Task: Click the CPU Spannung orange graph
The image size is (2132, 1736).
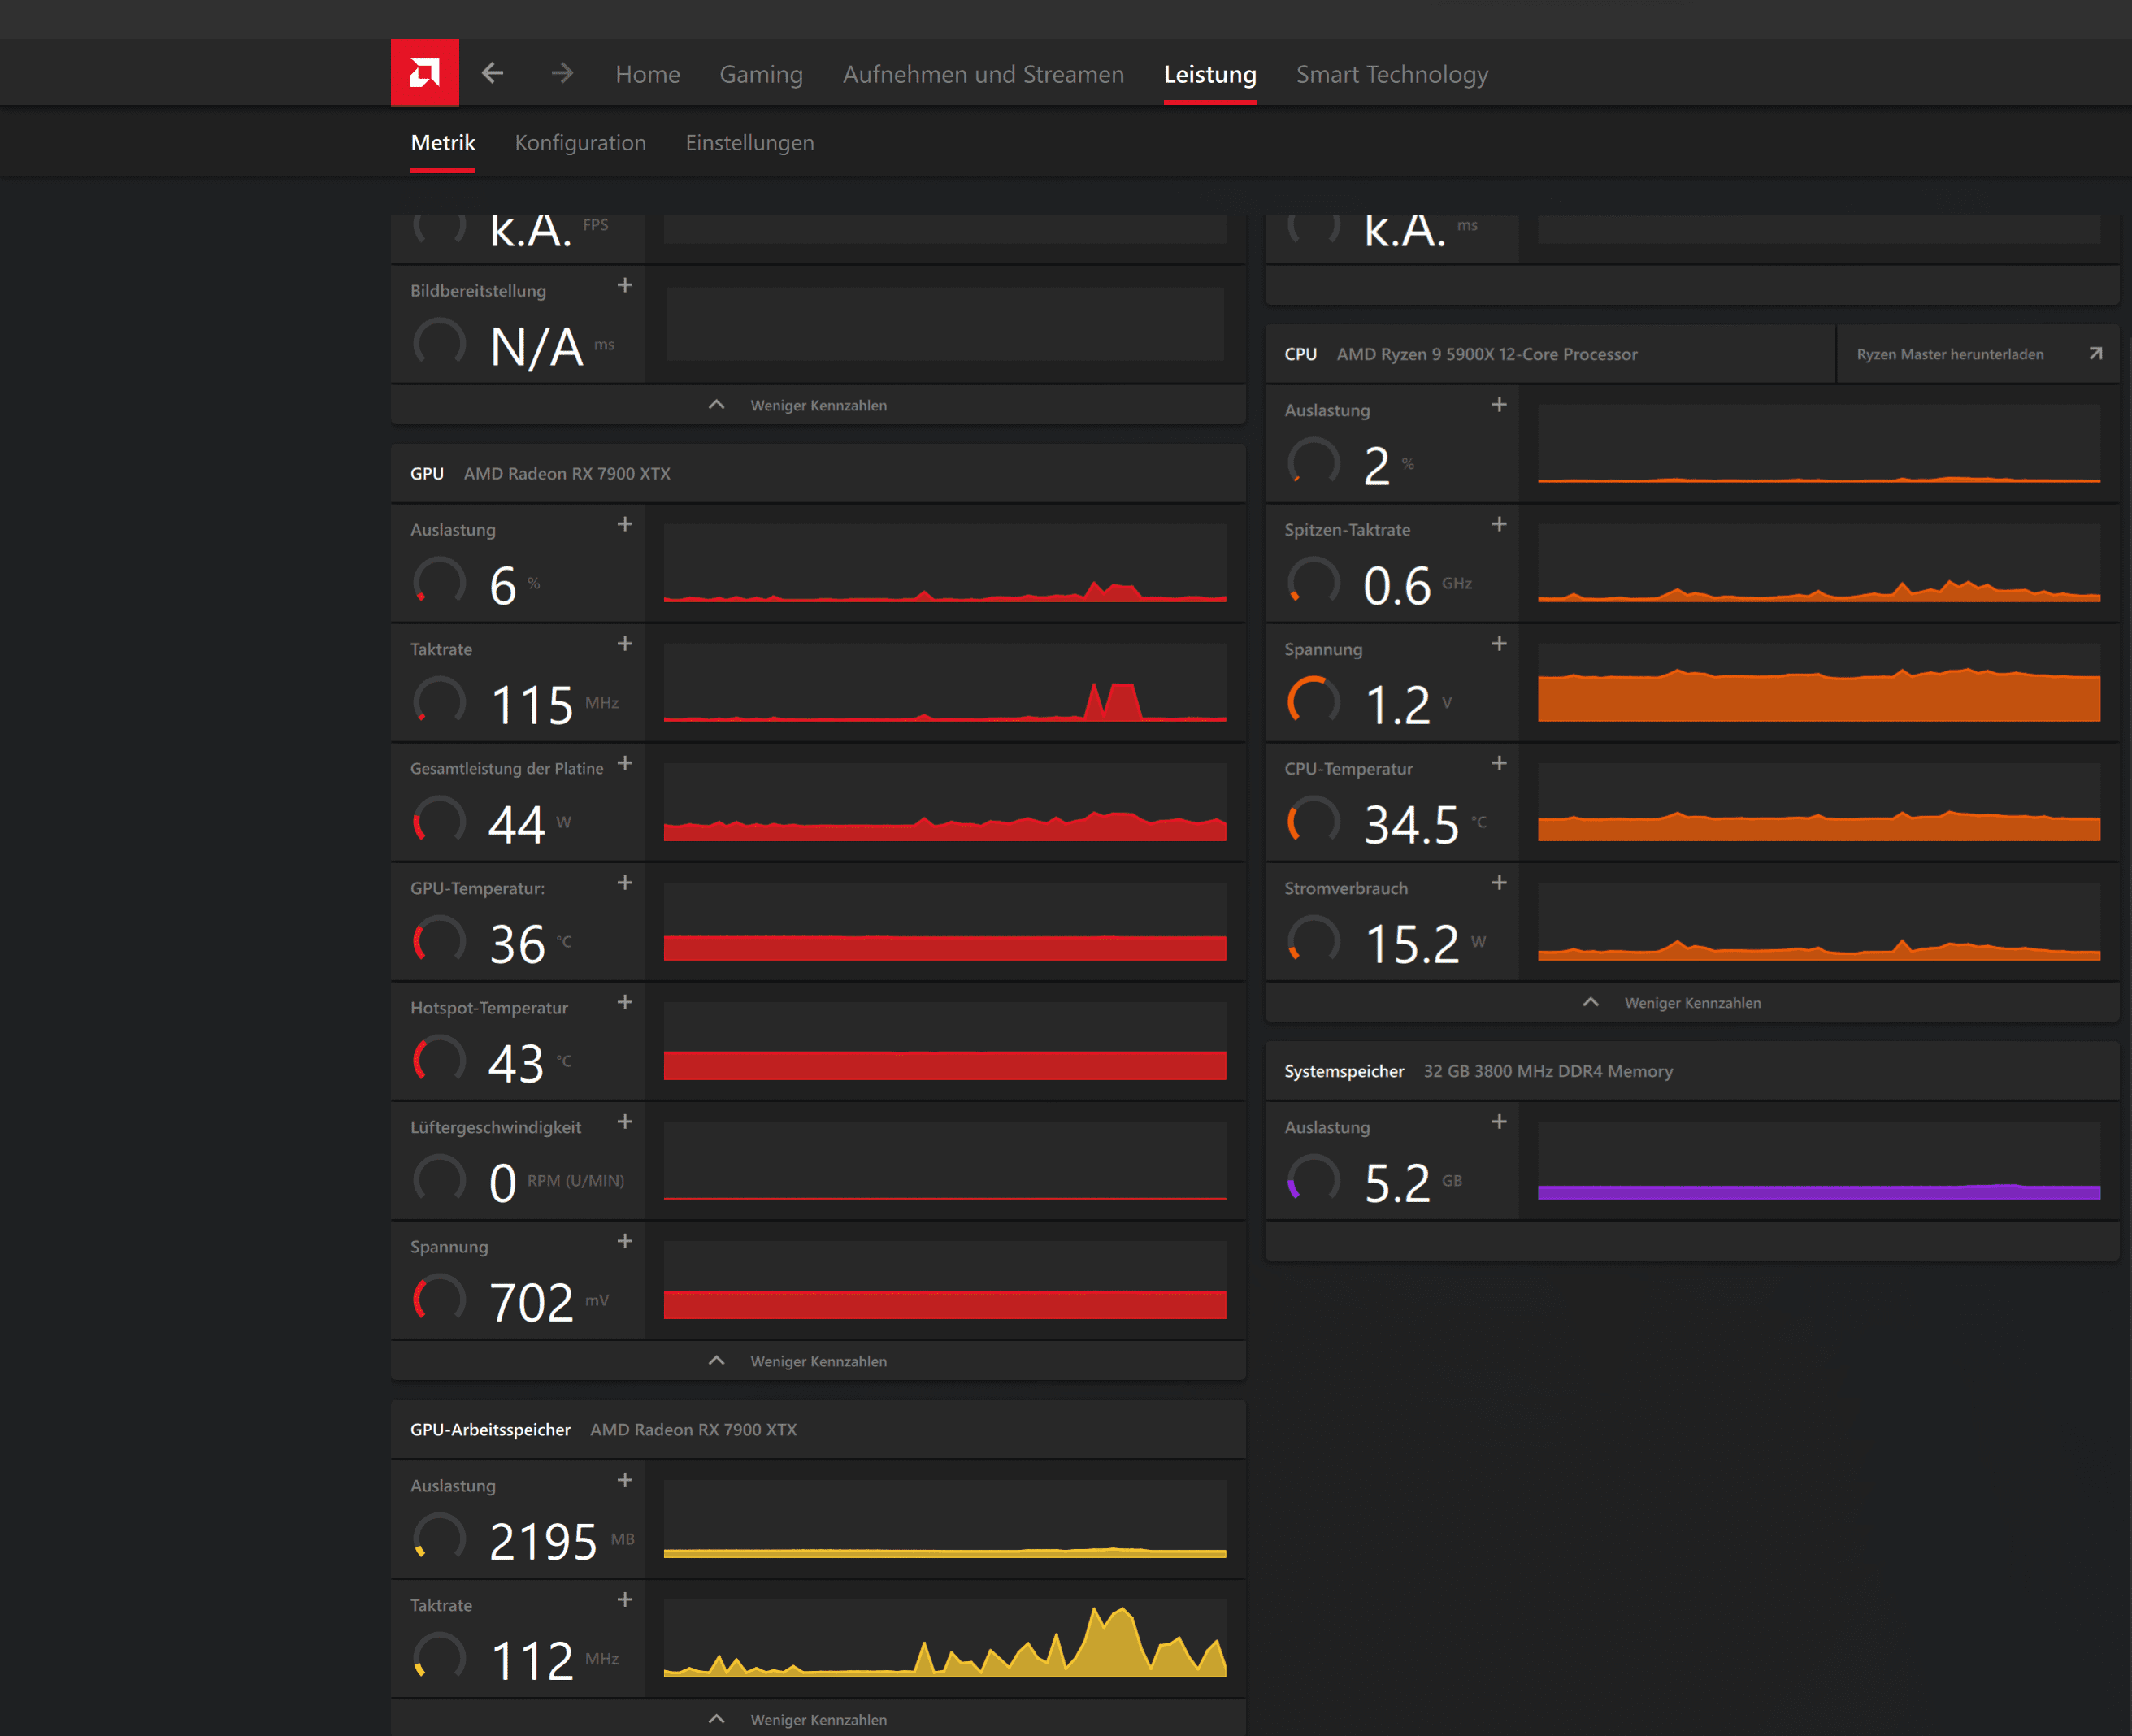Action: point(1819,682)
